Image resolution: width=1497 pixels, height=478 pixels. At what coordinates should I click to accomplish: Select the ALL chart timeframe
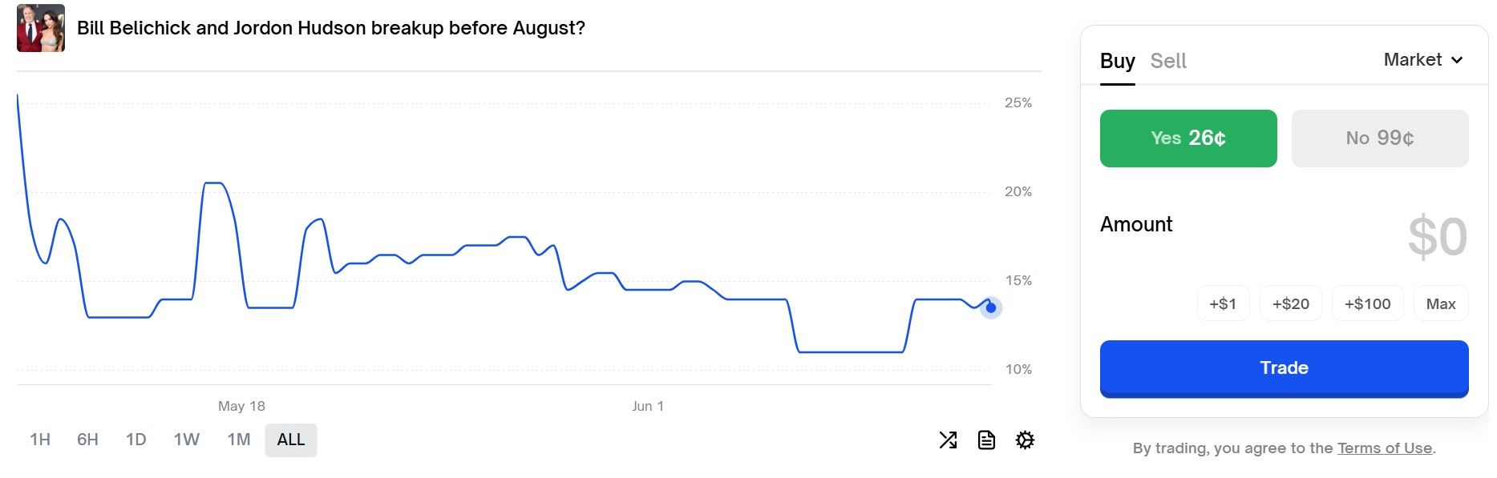click(x=290, y=440)
